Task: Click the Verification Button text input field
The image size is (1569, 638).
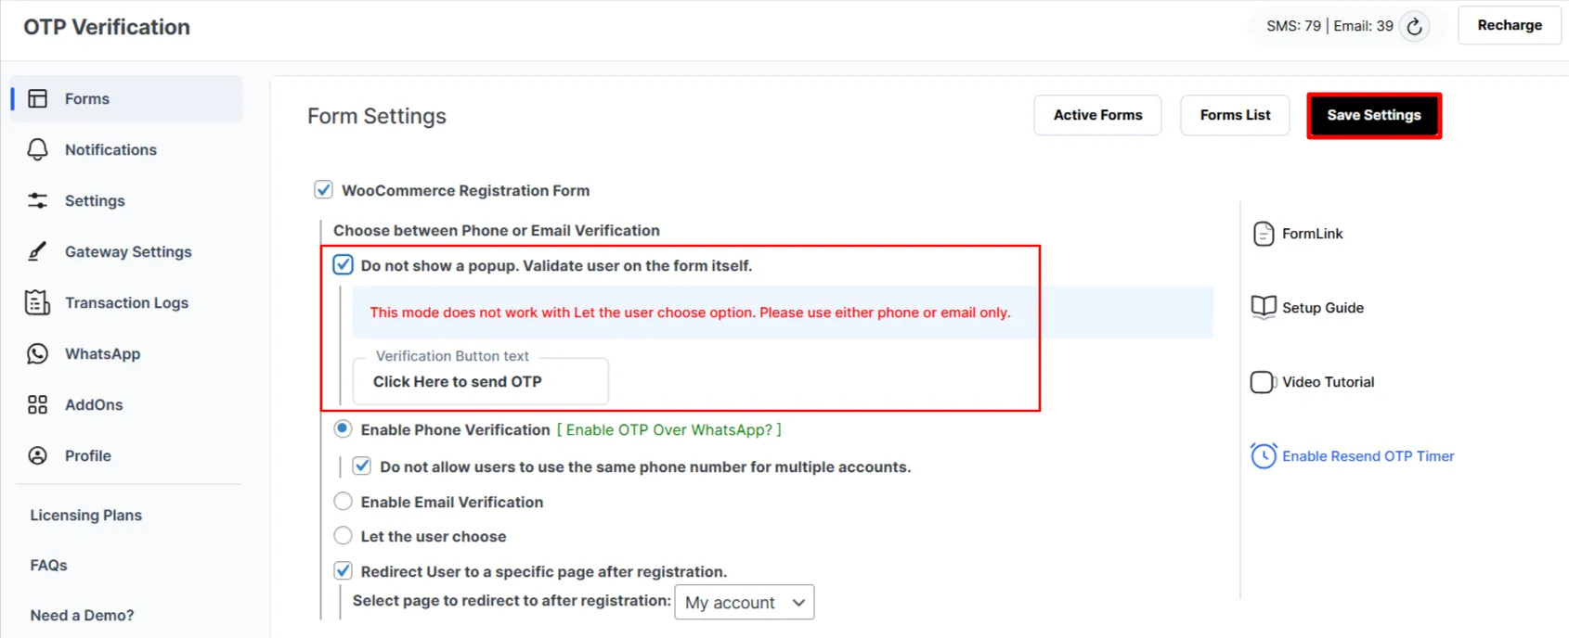Action: [481, 381]
